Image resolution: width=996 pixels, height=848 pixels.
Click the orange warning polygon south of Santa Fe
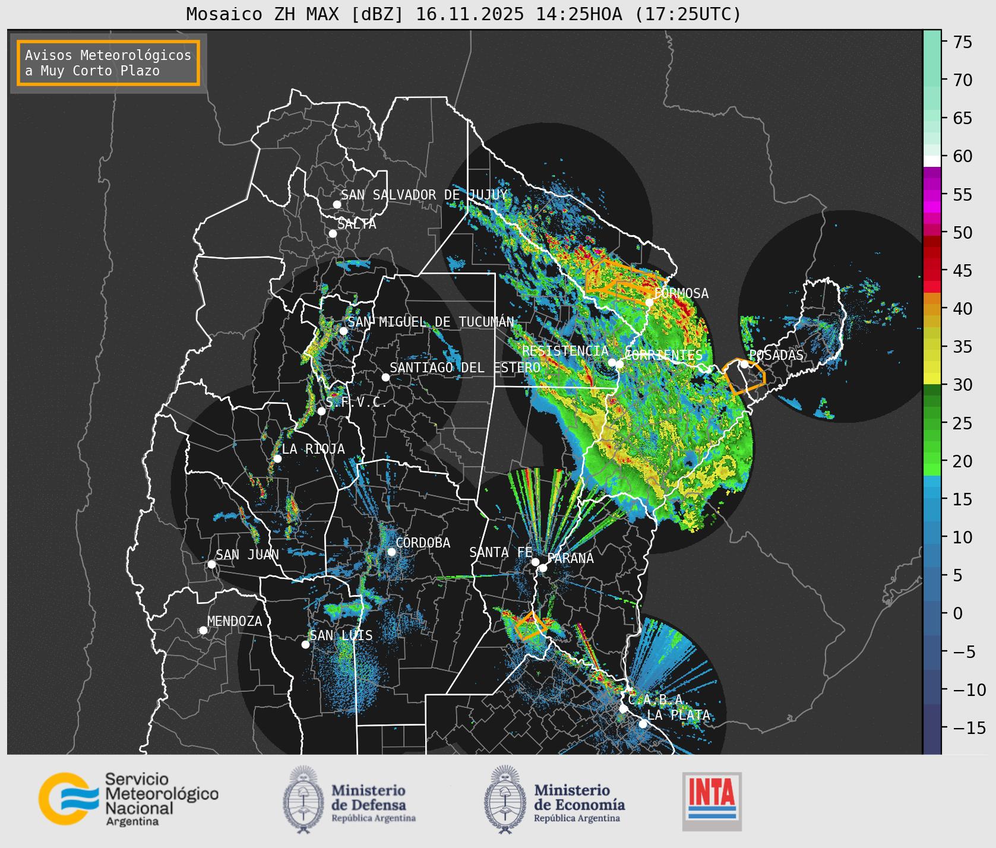[530, 625]
